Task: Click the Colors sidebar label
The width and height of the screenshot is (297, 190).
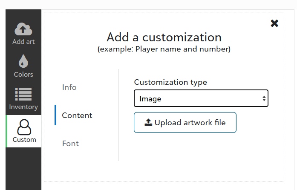Action: [23, 75]
